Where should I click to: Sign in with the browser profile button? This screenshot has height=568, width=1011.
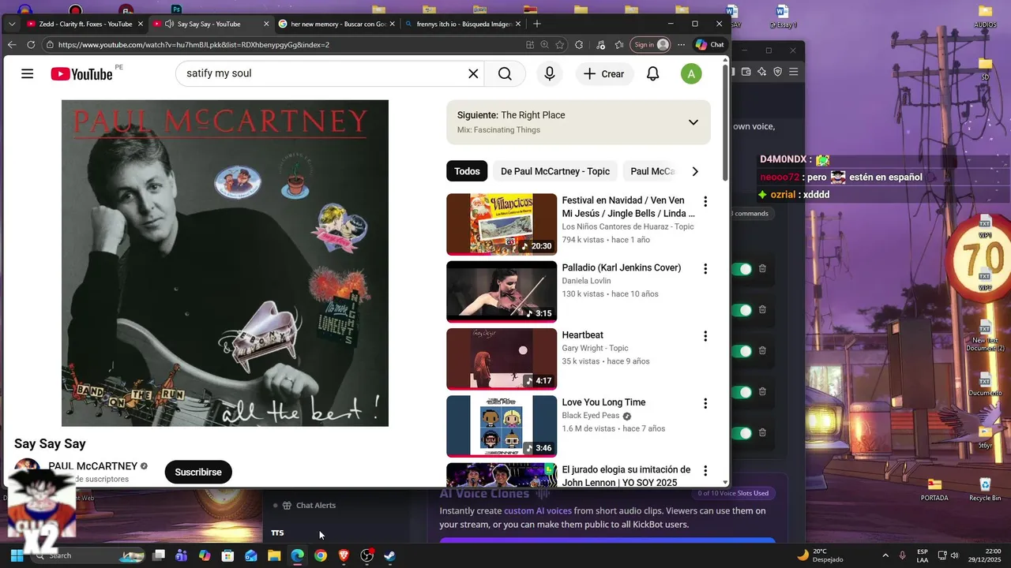coord(651,45)
